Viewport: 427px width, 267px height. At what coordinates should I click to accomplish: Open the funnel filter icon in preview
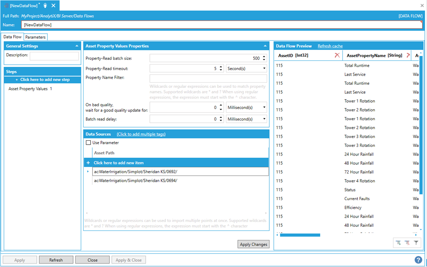click(x=416, y=243)
